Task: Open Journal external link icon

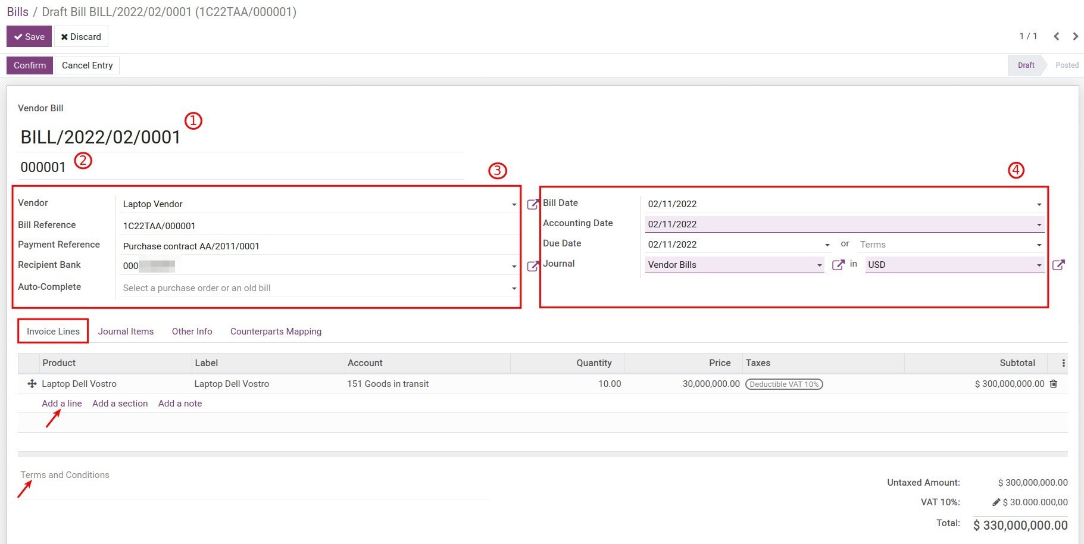Action: (838, 265)
